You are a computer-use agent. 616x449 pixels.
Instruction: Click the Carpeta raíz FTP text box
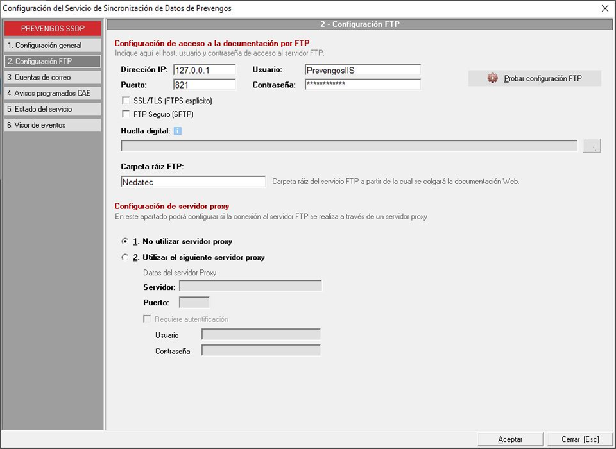click(193, 182)
